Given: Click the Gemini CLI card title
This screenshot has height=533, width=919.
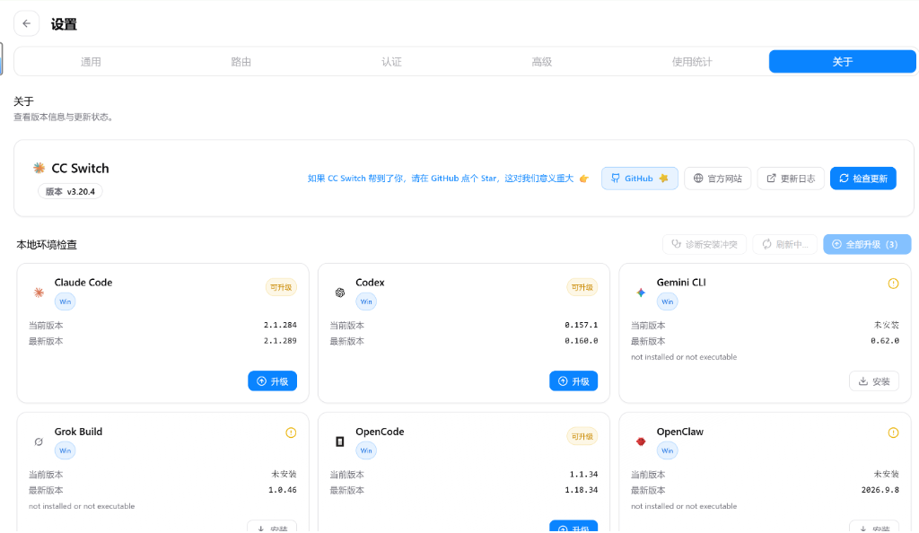Looking at the screenshot, I should point(681,283).
